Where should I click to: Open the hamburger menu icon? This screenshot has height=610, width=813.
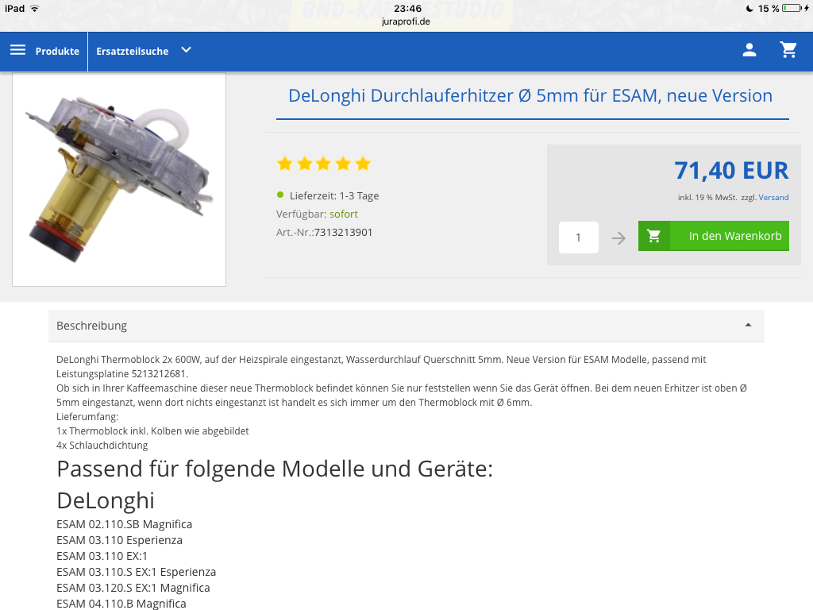point(18,50)
